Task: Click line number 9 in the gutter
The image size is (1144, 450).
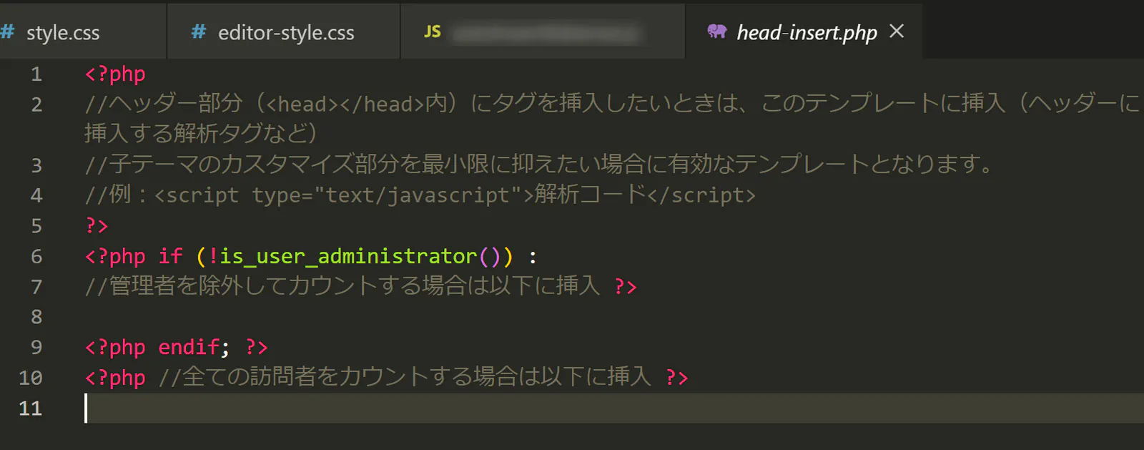Action: point(36,348)
